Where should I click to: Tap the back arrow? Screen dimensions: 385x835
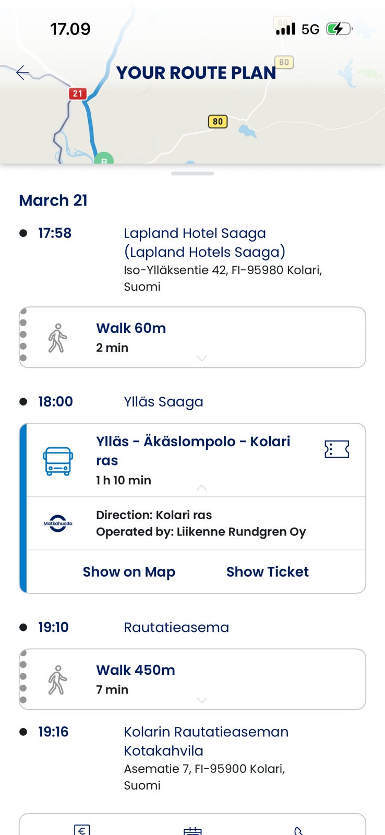23,73
